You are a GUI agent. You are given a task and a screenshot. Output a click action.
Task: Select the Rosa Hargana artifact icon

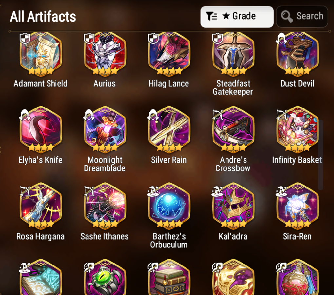tap(41, 206)
